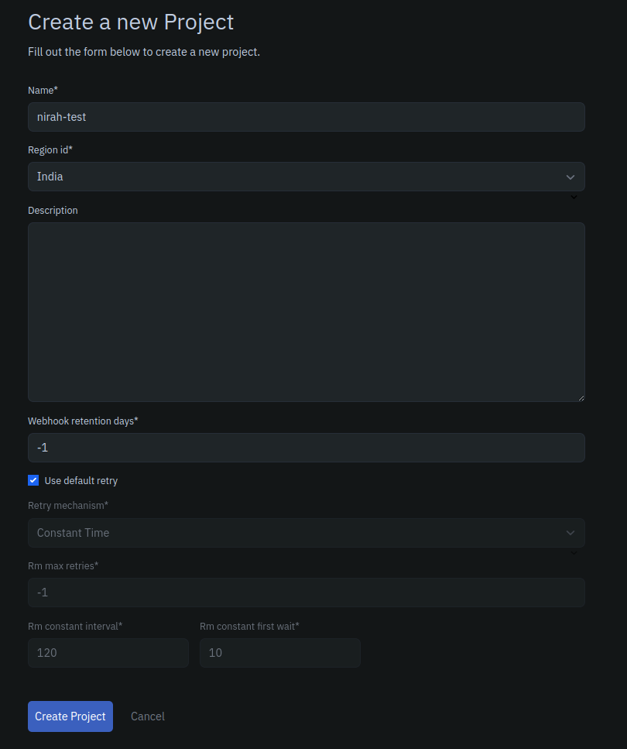627x749 pixels.
Task: Click the Description textarea resize grip
Action: coord(581,397)
